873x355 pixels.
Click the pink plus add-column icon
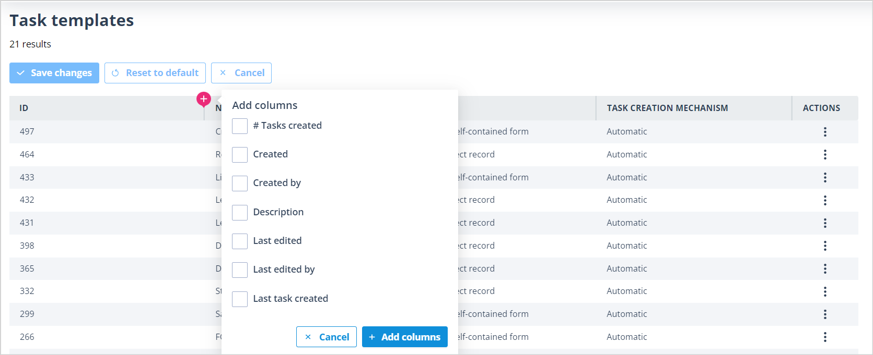tap(204, 99)
